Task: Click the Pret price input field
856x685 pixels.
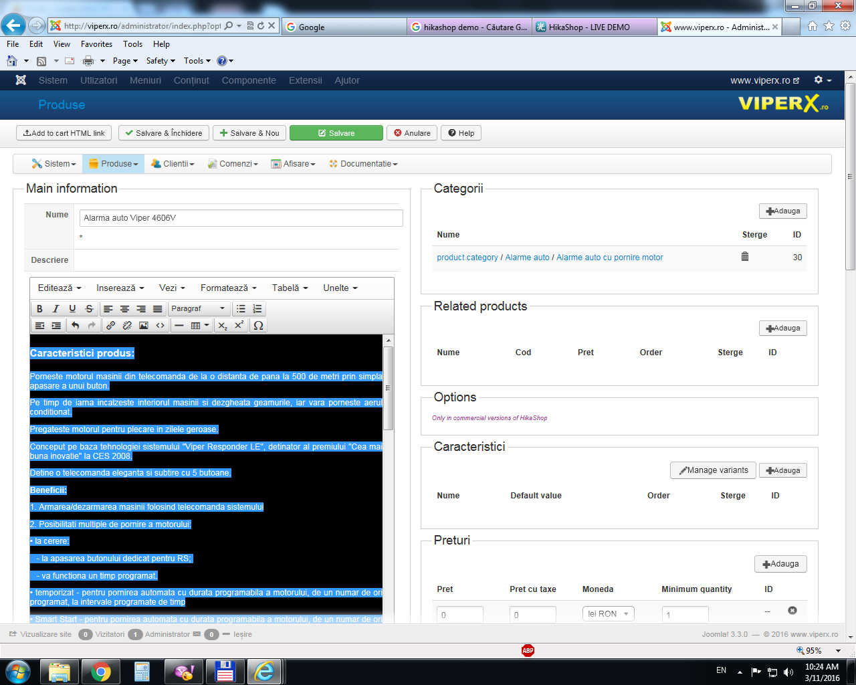Action: pyautogui.click(x=460, y=615)
